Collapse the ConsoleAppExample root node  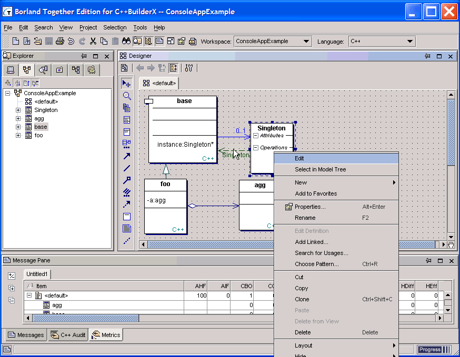pyautogui.click(x=7, y=93)
